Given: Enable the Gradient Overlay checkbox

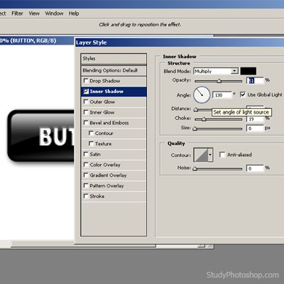Looking at the screenshot, I should coord(86,175).
